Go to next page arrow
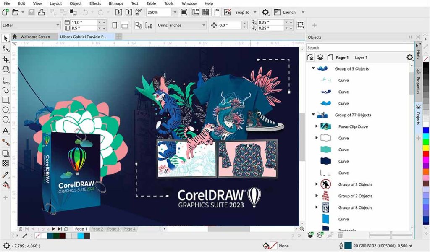This screenshot has height=252, width=430. [x=53, y=229]
